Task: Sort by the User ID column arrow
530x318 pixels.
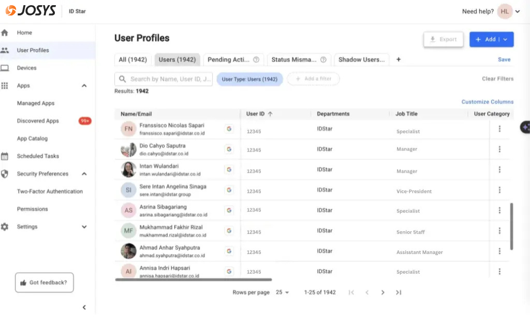Action: point(270,114)
